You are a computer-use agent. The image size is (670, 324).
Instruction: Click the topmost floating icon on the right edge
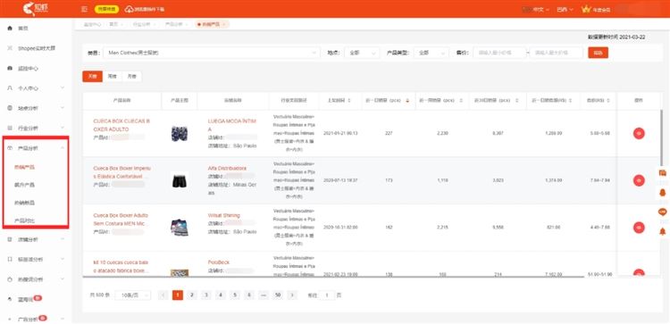[x=663, y=172]
